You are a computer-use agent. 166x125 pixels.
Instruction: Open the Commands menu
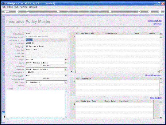coord(33,7)
